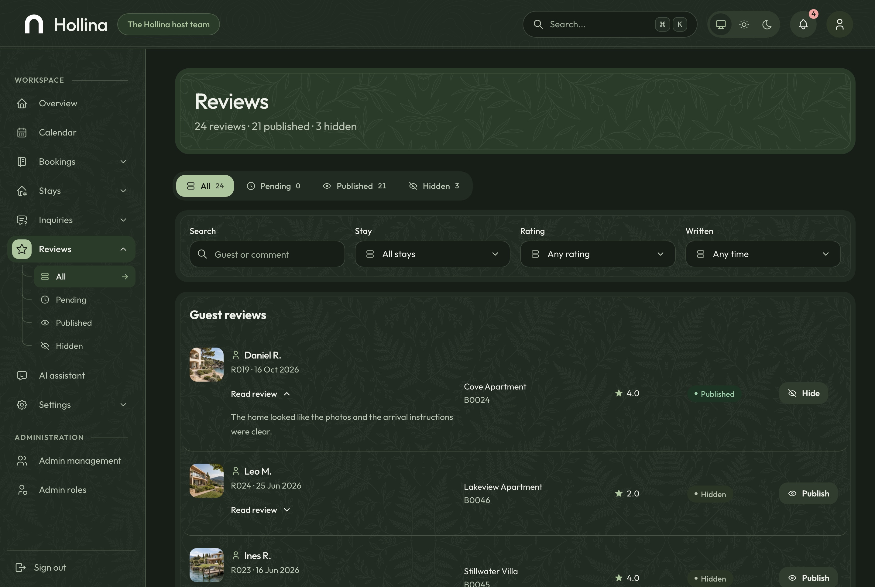Click the Hollina logo icon

34,24
